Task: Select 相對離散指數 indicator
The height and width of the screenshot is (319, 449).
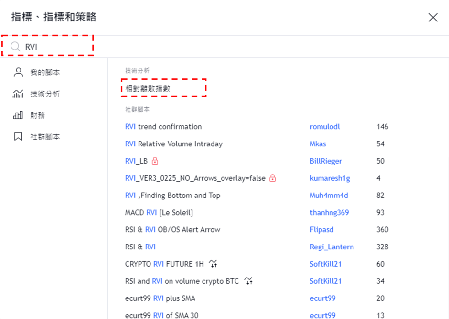Action: [x=148, y=89]
